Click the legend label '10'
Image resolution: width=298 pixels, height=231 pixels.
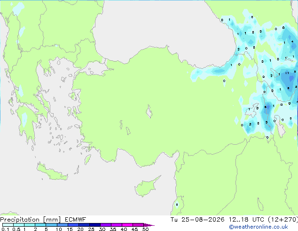click(59, 229)
